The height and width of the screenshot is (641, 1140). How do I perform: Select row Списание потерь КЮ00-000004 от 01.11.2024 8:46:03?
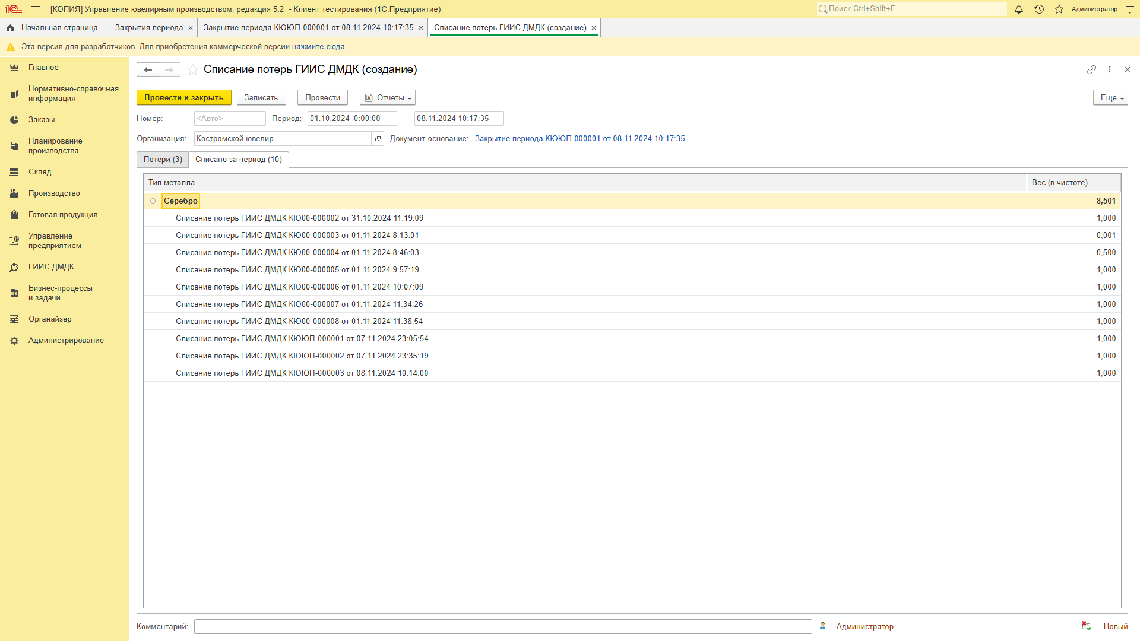click(x=632, y=253)
